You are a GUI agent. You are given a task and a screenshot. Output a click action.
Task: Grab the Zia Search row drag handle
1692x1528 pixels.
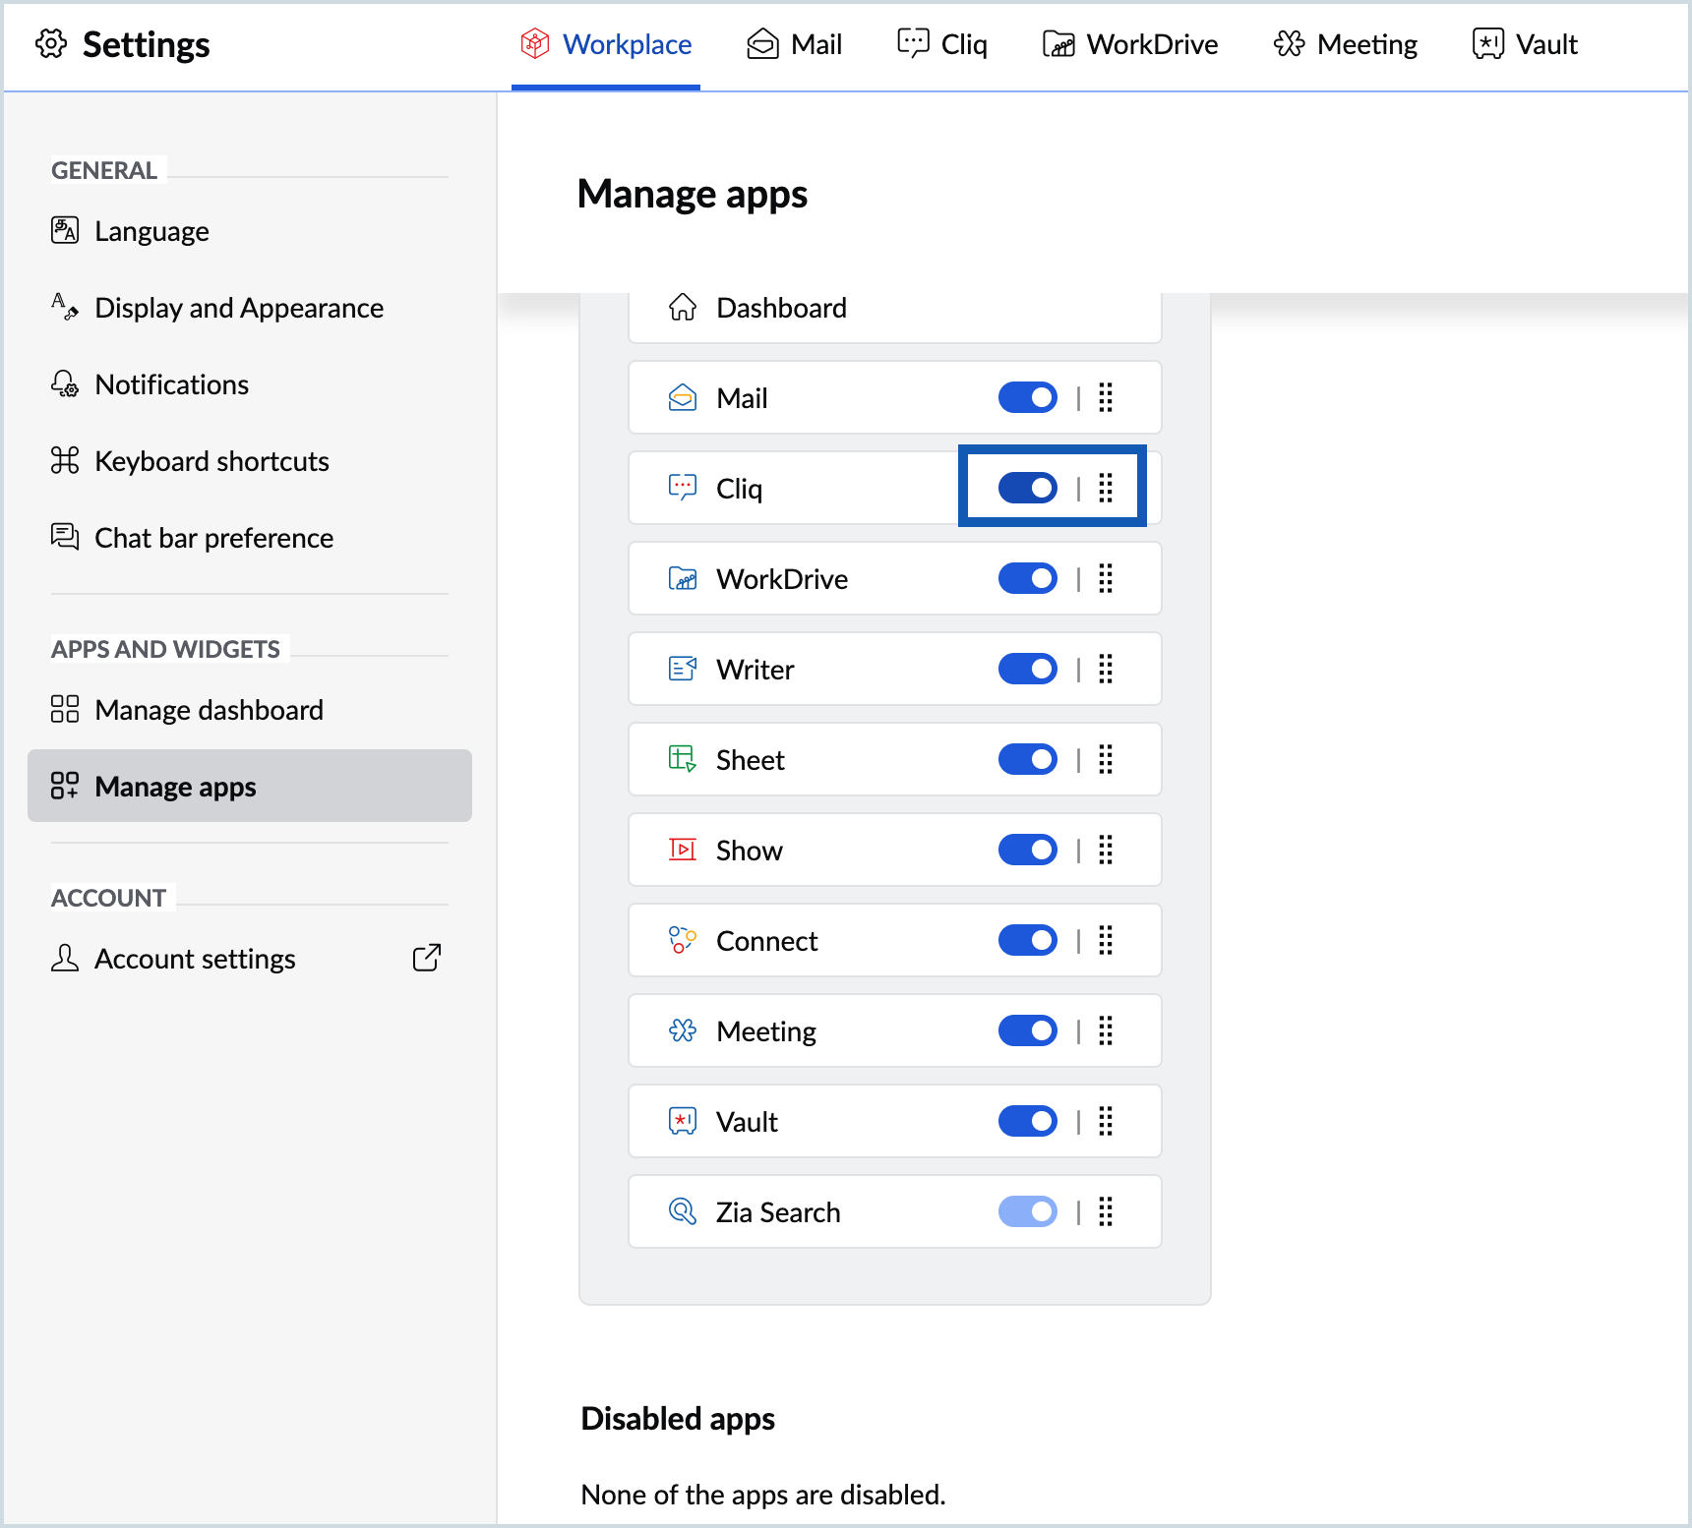[x=1106, y=1212]
